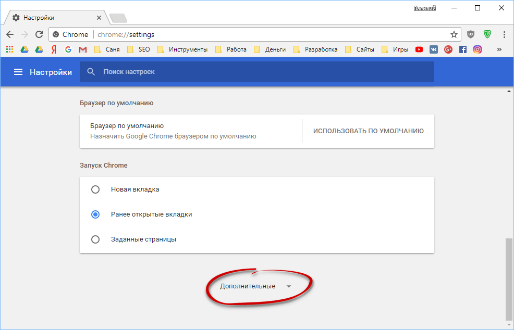Expand the Дополнительные advanced settings section
The image size is (514, 330).
pos(255,286)
